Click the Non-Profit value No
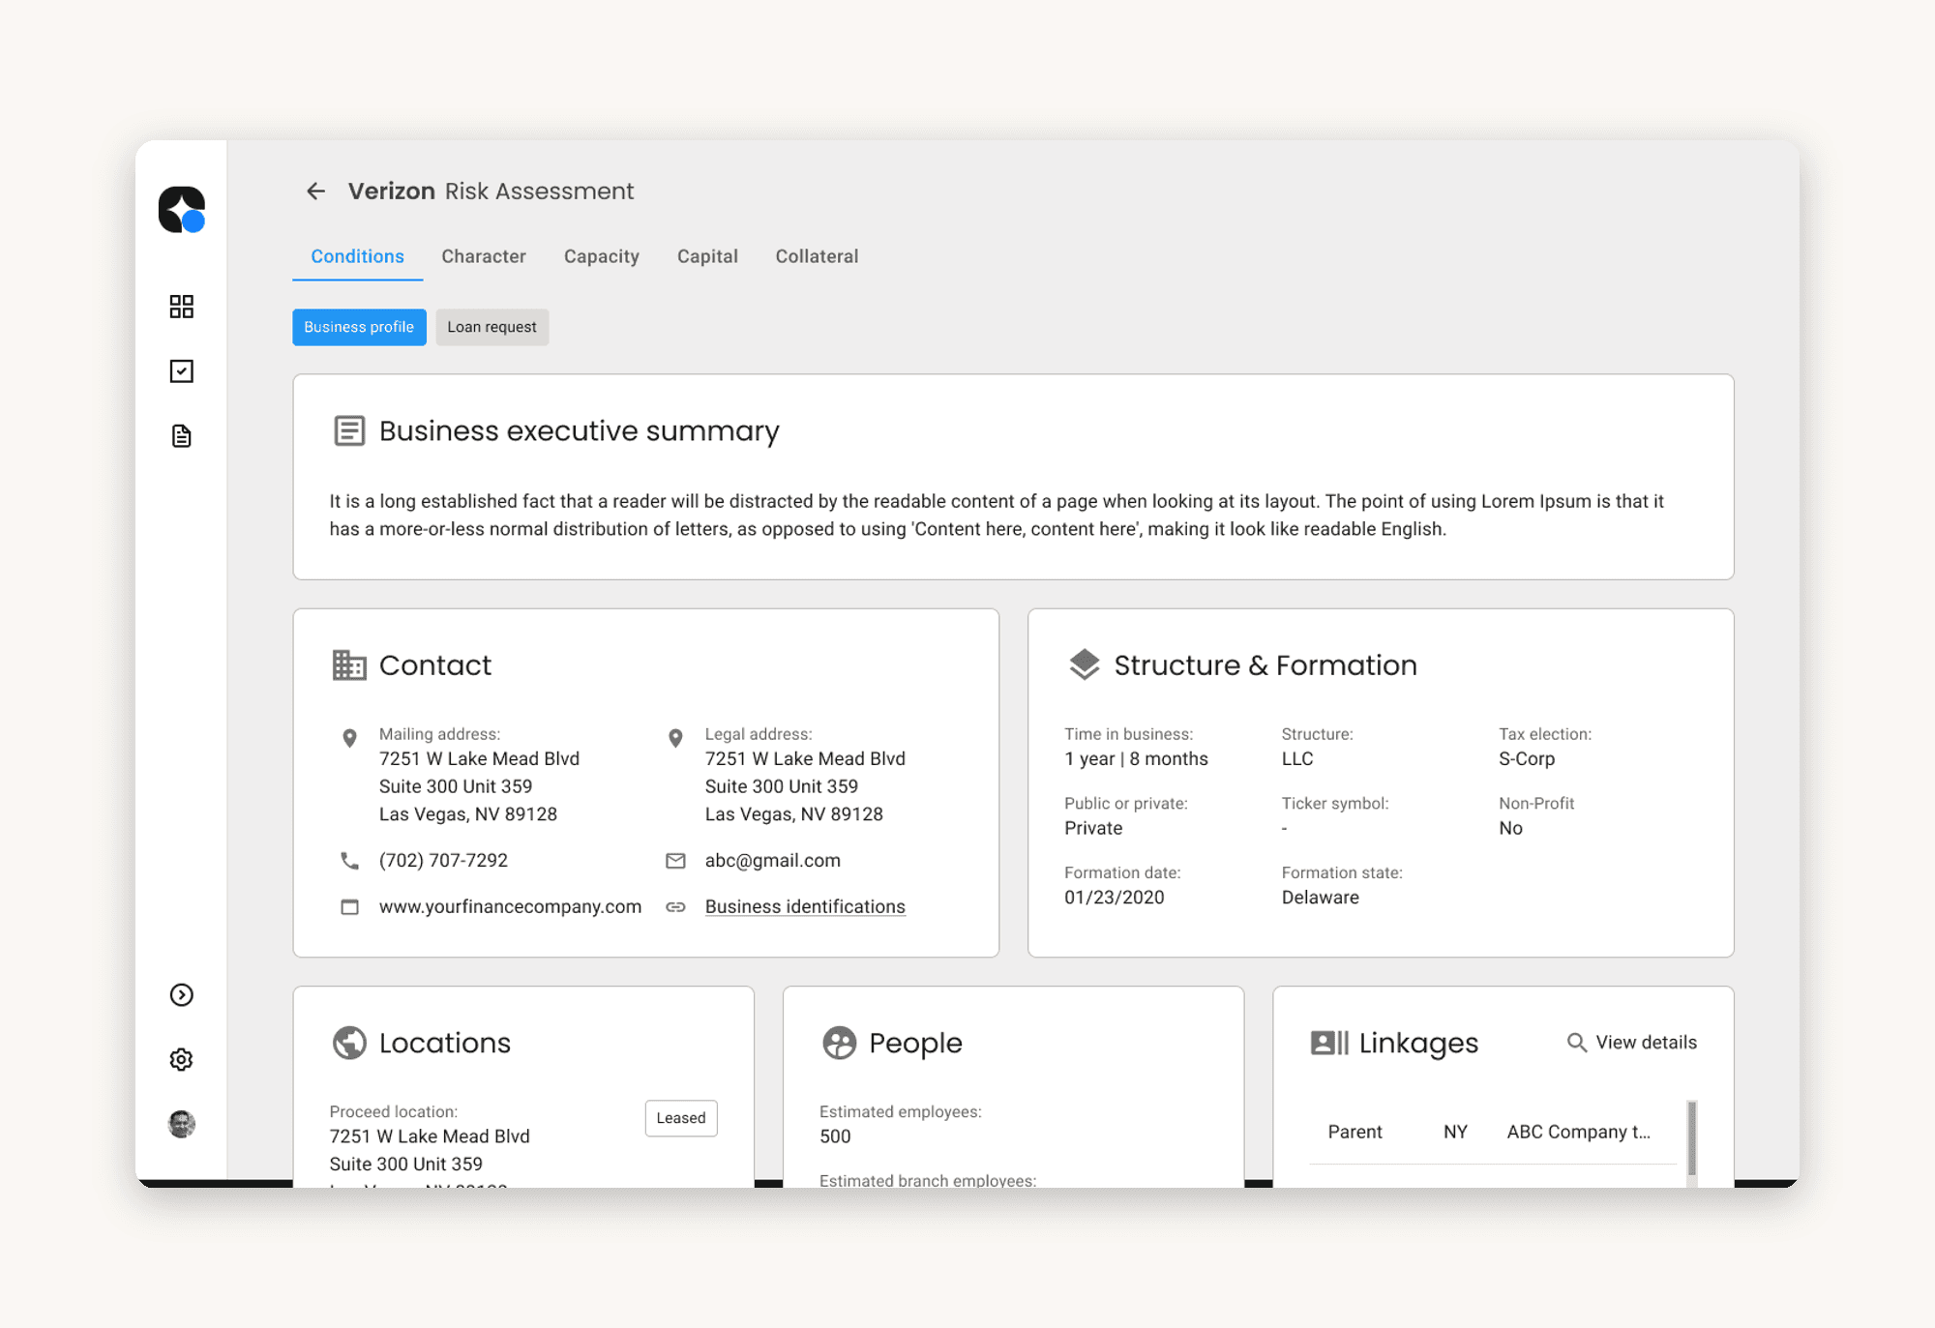The height and width of the screenshot is (1328, 1935). [1510, 829]
